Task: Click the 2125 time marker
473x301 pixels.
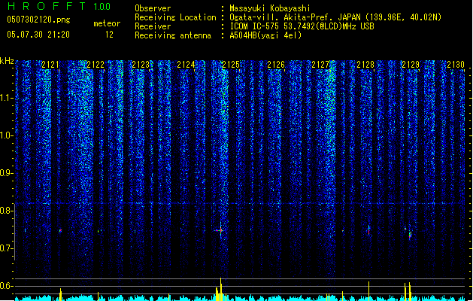Action: [231, 65]
